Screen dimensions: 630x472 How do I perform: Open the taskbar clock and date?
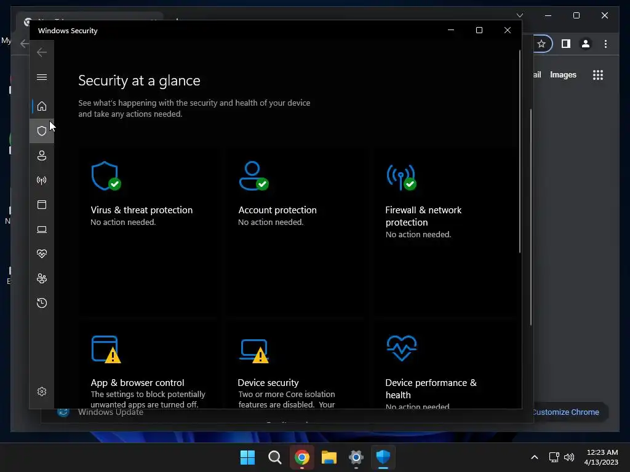click(x=601, y=457)
